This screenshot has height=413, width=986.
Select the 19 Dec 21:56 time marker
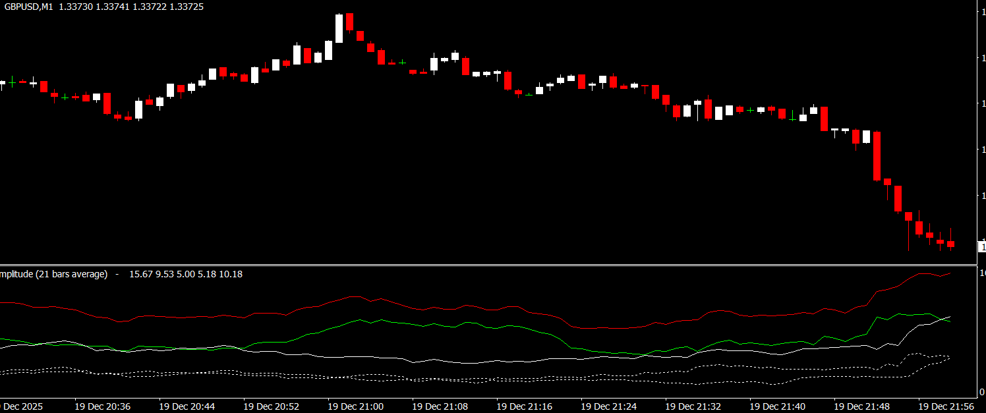946,406
